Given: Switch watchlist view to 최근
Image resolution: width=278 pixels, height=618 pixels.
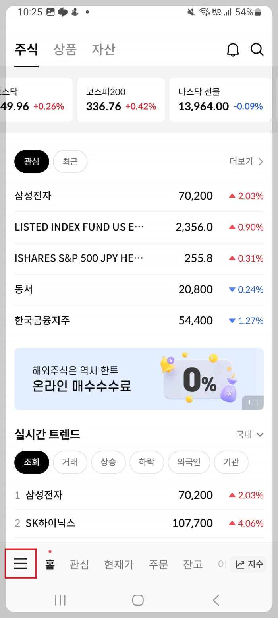Looking at the screenshot, I should point(70,161).
